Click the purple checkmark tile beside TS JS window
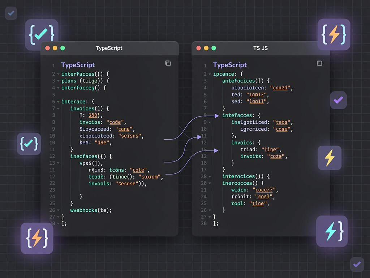This screenshot has width=370, height=278. point(338,100)
